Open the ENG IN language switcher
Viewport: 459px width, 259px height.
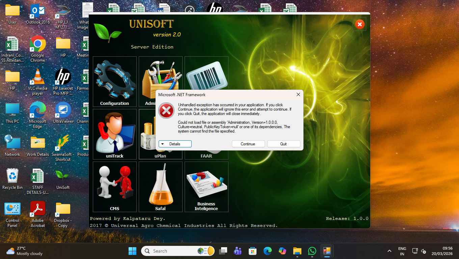(402, 251)
